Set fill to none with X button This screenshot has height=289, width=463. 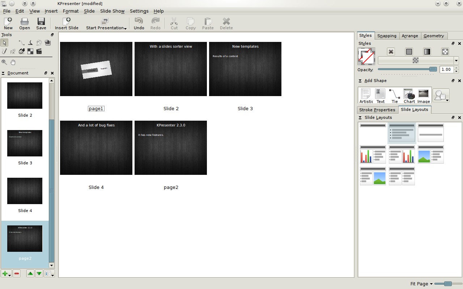point(391,52)
